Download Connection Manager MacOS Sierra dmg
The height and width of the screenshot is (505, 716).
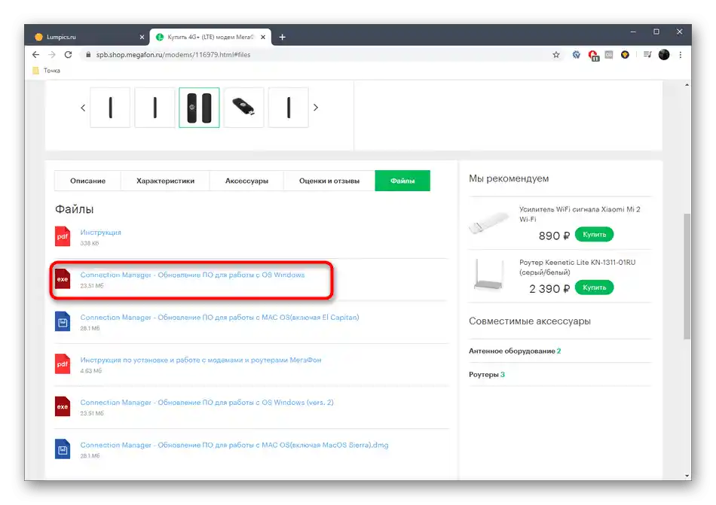(x=234, y=445)
